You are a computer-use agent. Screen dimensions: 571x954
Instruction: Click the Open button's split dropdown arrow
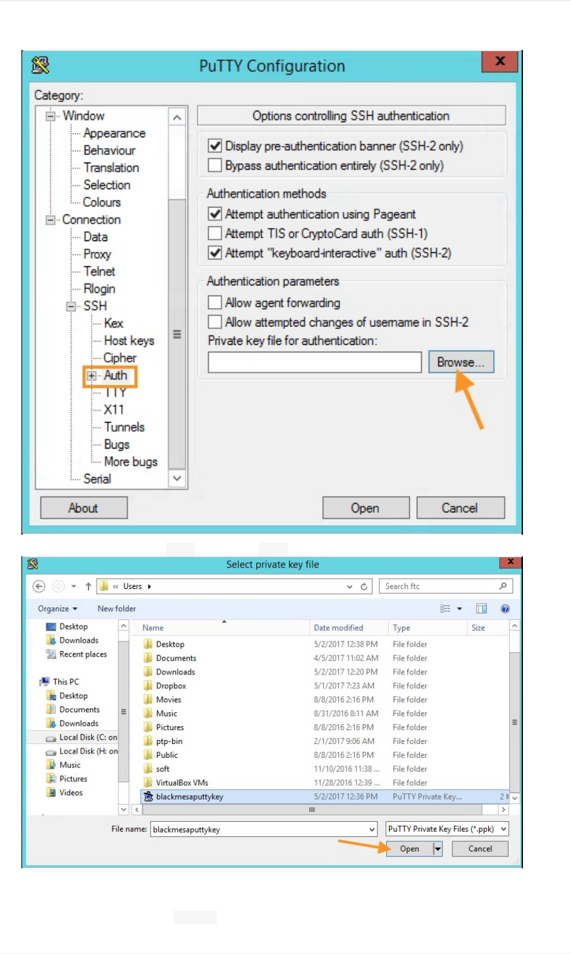click(x=438, y=849)
